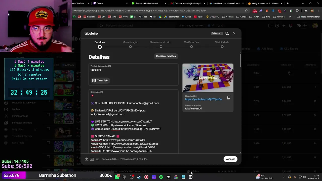Bookmark this page with the star icon

click(x=246, y=11)
